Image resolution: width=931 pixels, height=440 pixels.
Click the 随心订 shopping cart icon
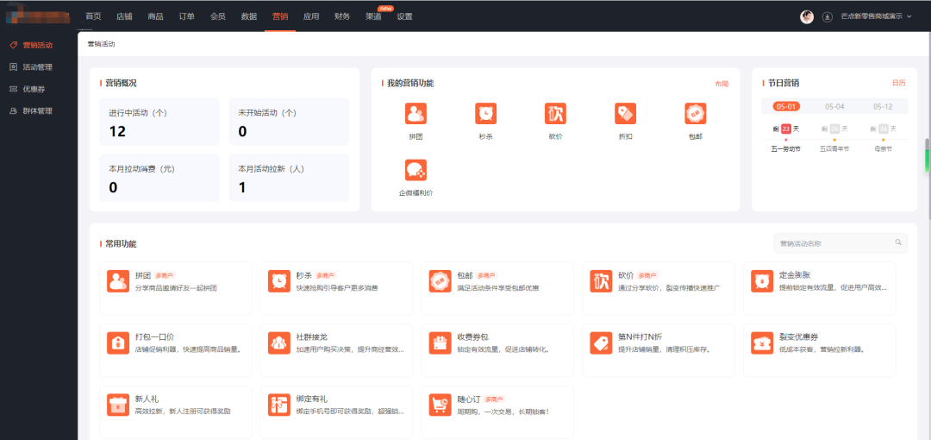[440, 405]
